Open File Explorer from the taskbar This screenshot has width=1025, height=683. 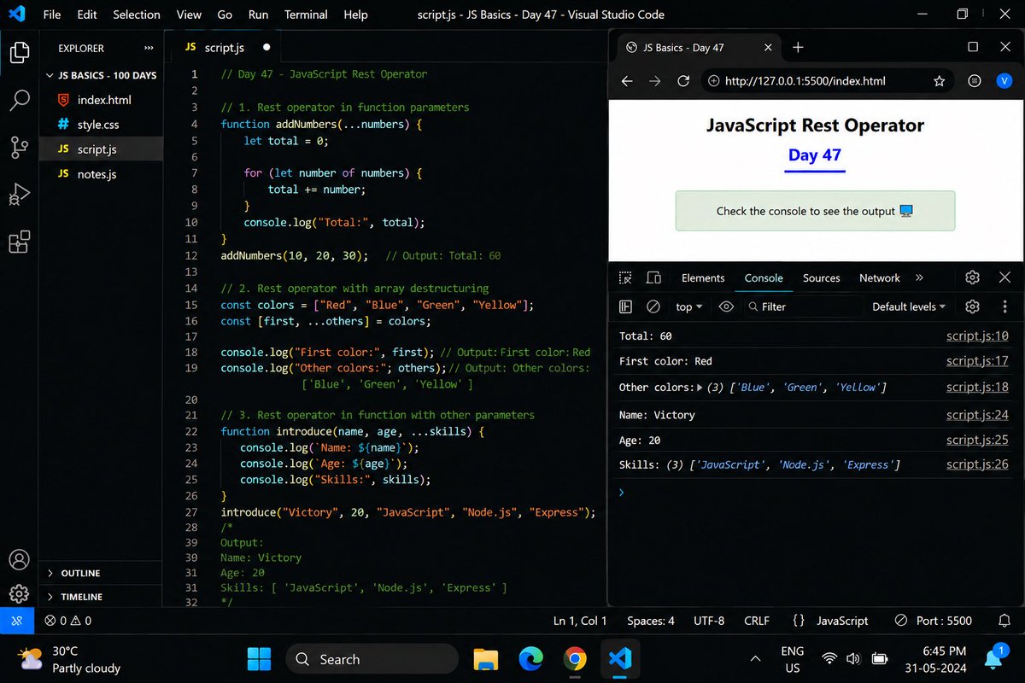pos(486,659)
